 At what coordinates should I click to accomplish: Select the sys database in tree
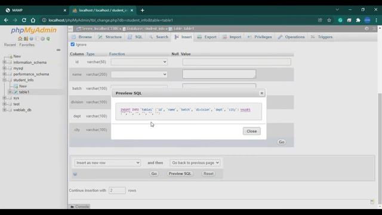pos(16,98)
